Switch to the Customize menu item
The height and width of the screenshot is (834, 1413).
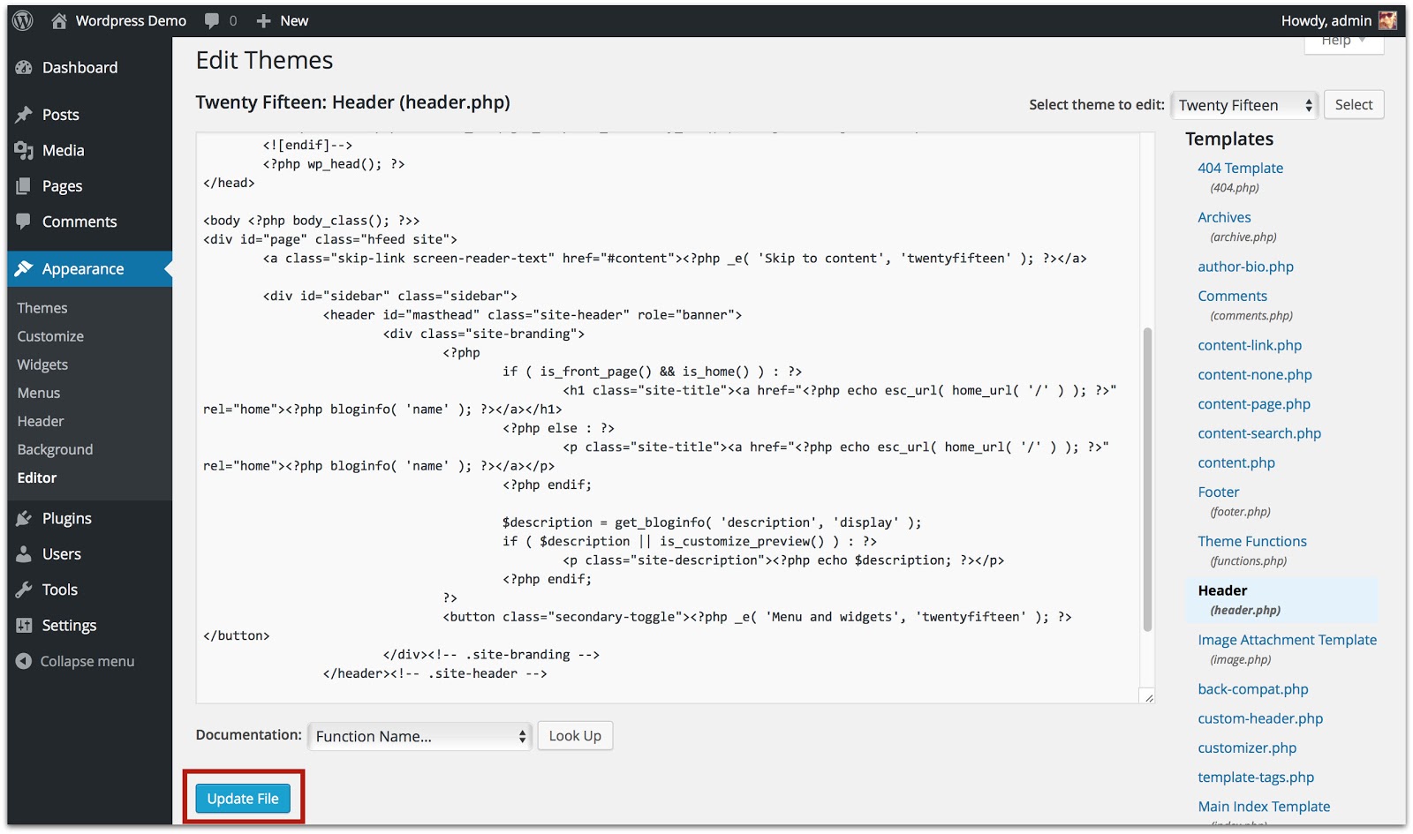click(x=49, y=335)
